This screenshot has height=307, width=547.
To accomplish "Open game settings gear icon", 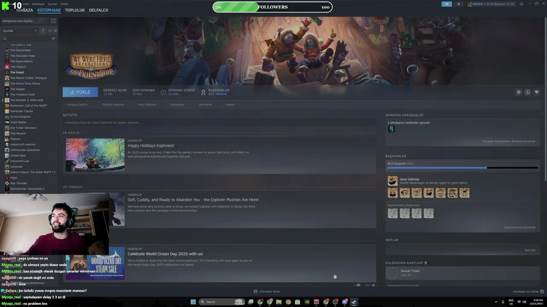I will pos(519,92).
